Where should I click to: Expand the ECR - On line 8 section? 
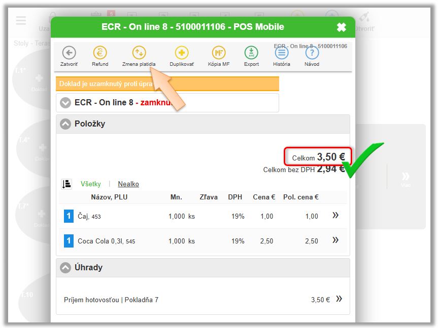point(65,103)
